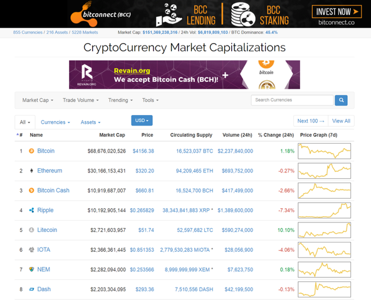371x300 pixels.
Task: Click the View All button
Action: 341,121
